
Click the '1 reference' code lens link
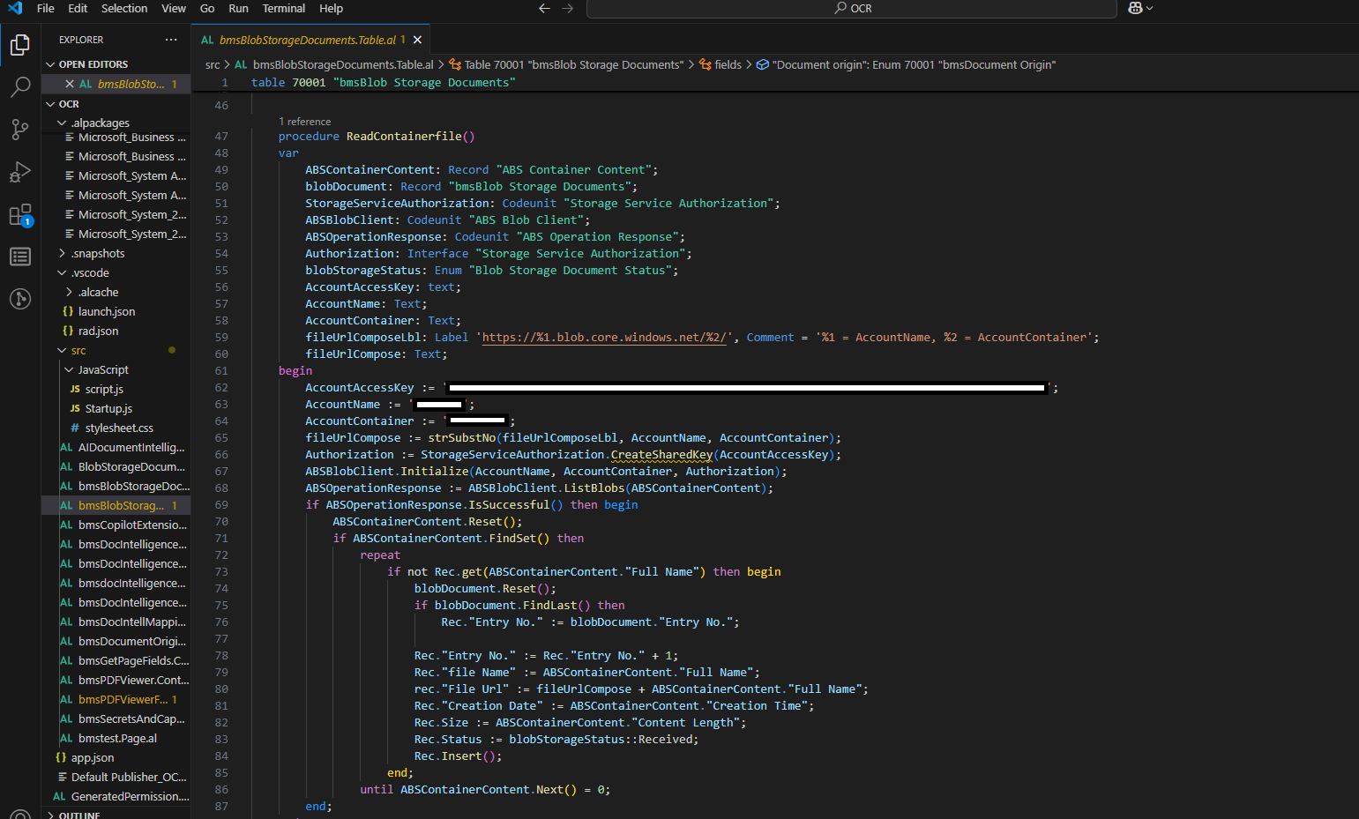click(305, 122)
